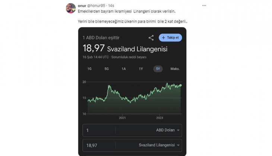
Task: Click the 18,97 Svaziland Lilangenisi result heading
Action: tap(125, 49)
